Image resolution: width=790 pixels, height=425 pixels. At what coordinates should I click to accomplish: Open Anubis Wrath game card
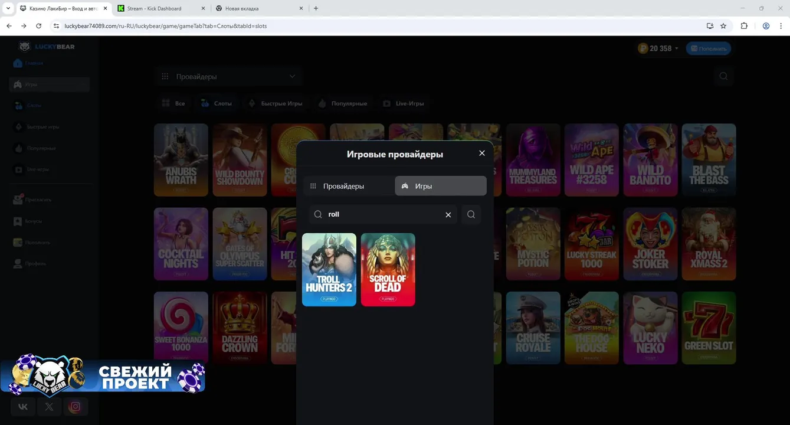(x=181, y=159)
